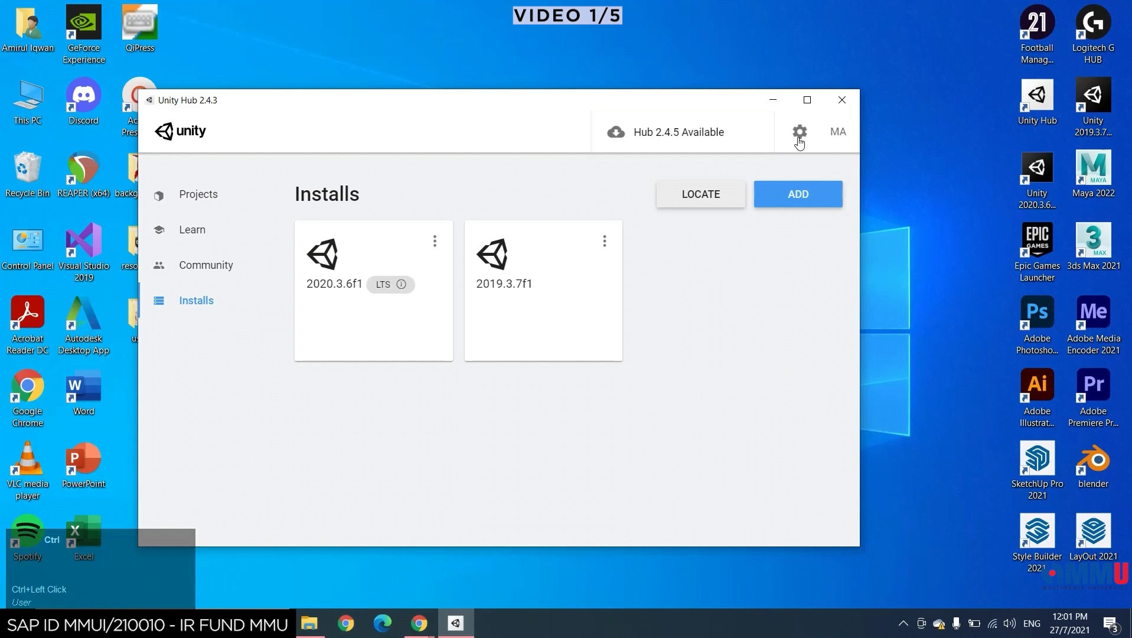Open the MA account menu
This screenshot has width=1132, height=638.
[x=838, y=132]
